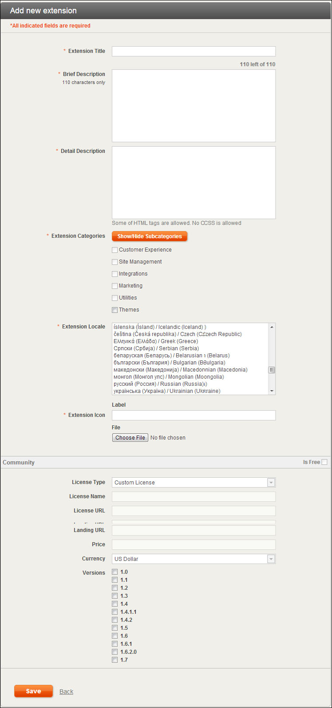Viewport: 332px width, 708px height.
Task: Check the Themes category
Action: [x=115, y=310]
